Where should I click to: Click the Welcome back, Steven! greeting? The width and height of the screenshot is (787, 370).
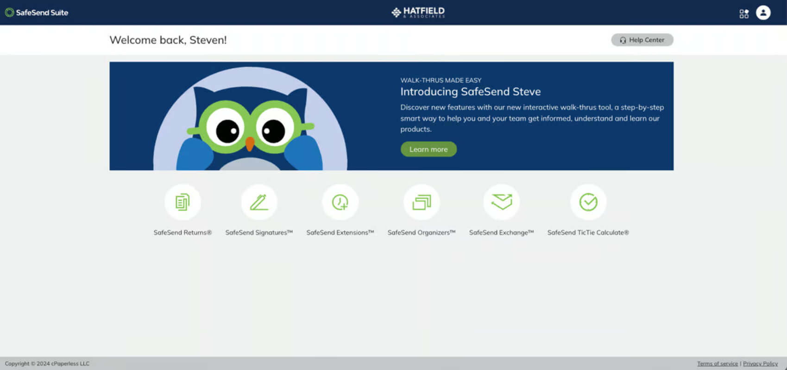click(168, 40)
